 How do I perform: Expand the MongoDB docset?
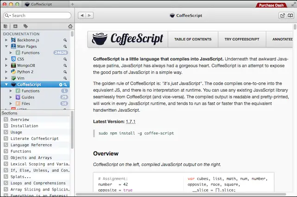click(x=6, y=65)
